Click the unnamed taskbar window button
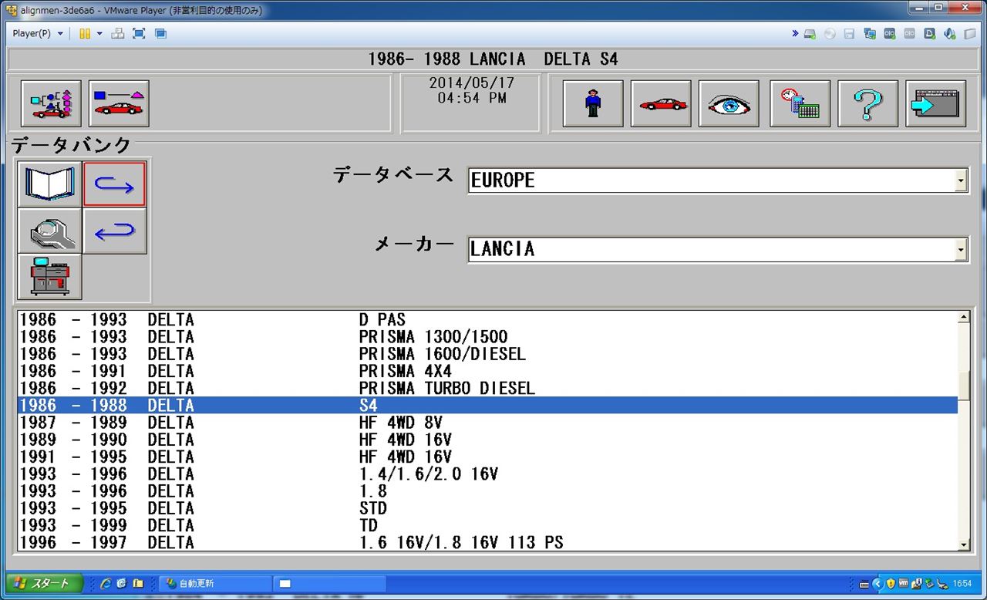This screenshot has width=987, height=600. [x=329, y=584]
